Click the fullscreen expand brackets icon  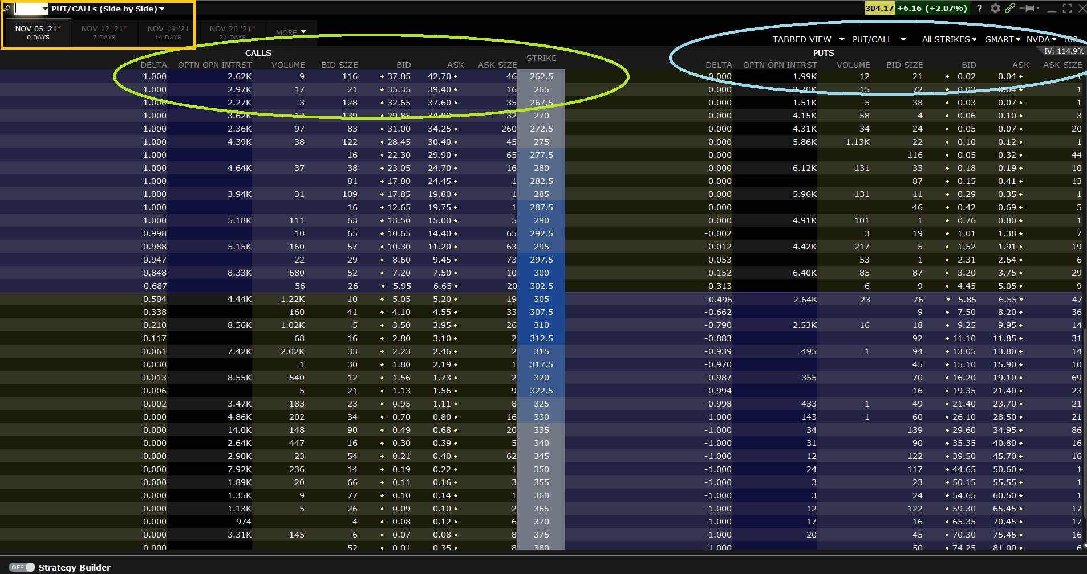click(x=1068, y=8)
